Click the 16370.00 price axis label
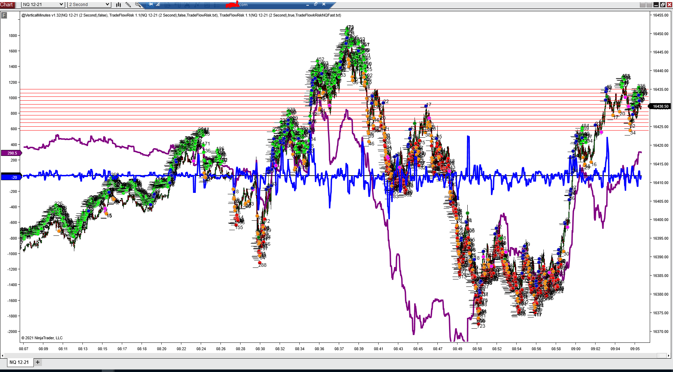The width and height of the screenshot is (673, 372). pos(661,332)
